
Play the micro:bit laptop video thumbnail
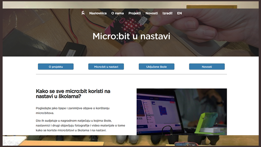click(181, 111)
